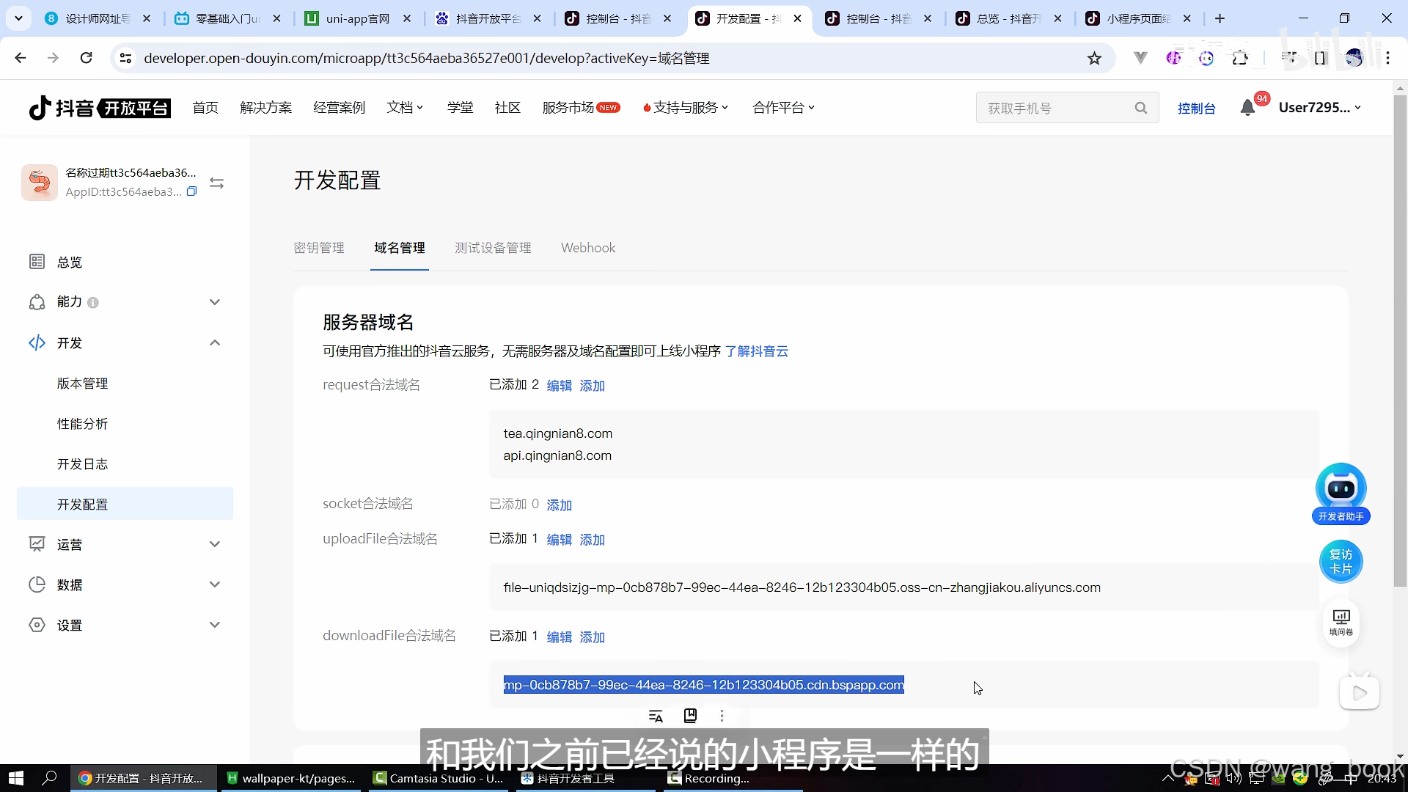Click 添加 for downloadFile合法域名
1408x792 pixels.
tap(593, 637)
